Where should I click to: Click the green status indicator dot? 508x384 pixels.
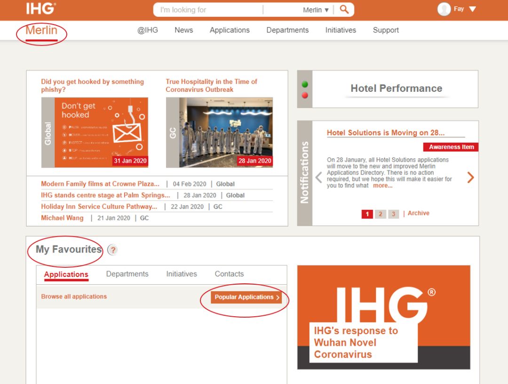[x=304, y=84]
